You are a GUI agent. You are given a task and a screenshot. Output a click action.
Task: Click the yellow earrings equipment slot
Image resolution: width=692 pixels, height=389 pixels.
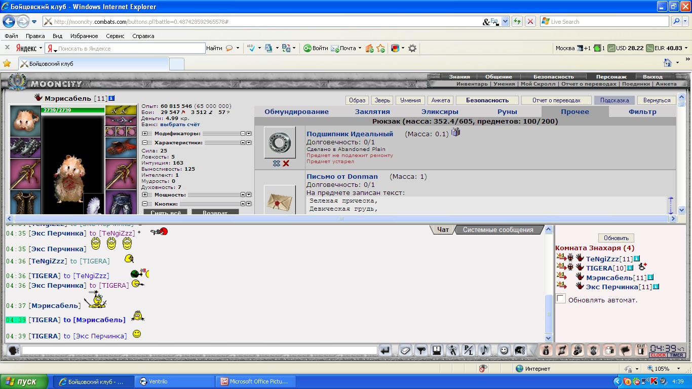[121, 110]
